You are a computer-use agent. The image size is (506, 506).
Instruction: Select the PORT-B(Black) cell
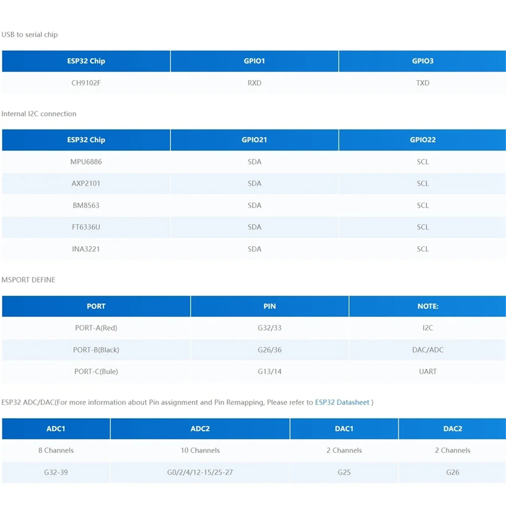coord(96,350)
